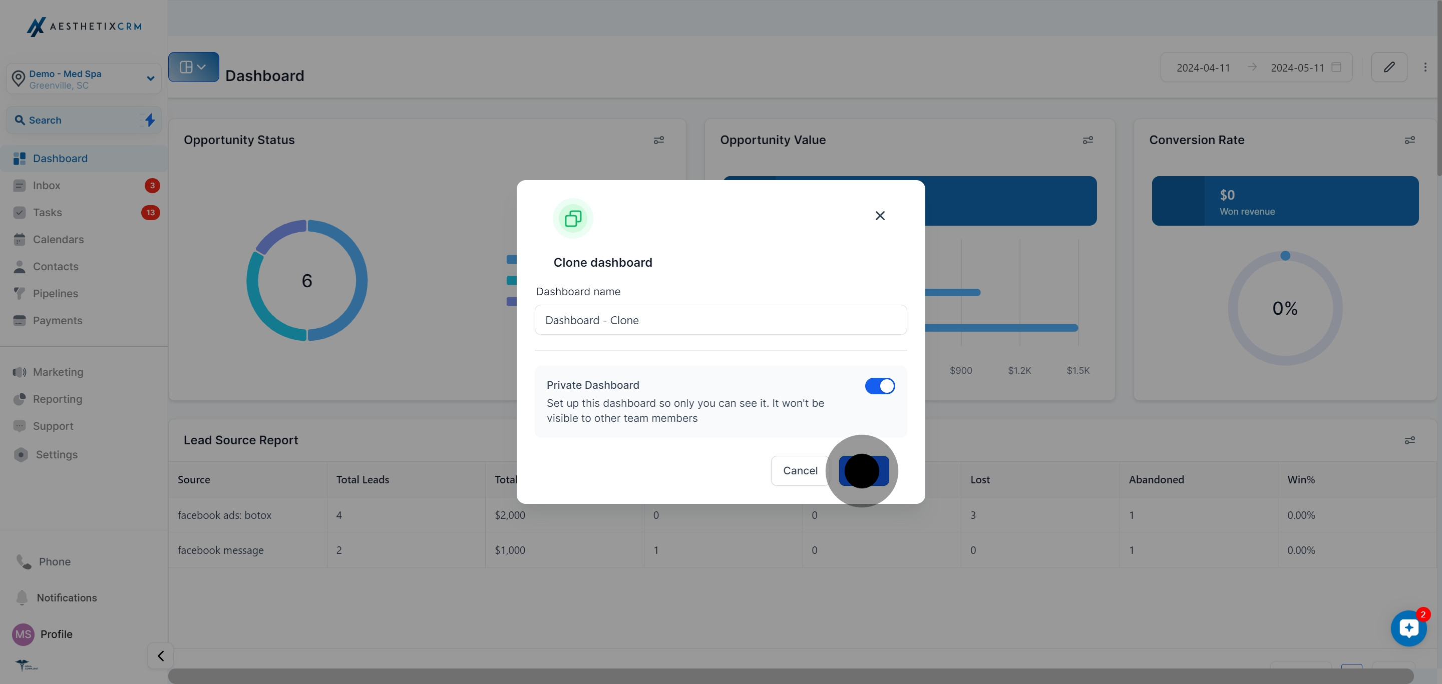
Task: Toggle the Private Dashboard switch off
Action: [x=879, y=386]
